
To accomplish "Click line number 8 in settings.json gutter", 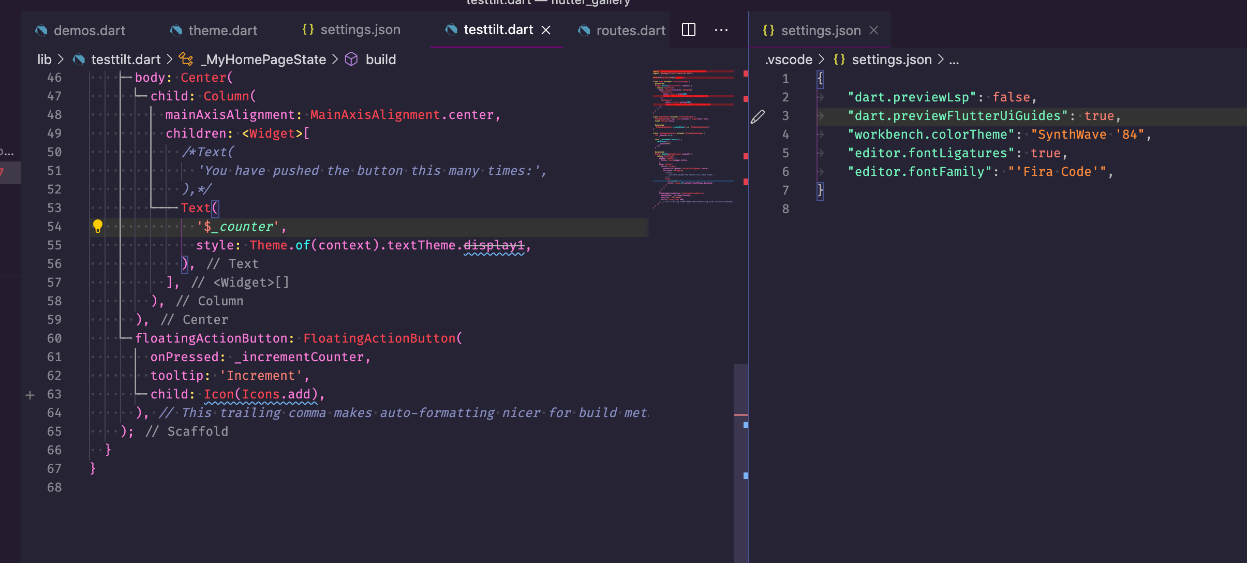I will [785, 209].
